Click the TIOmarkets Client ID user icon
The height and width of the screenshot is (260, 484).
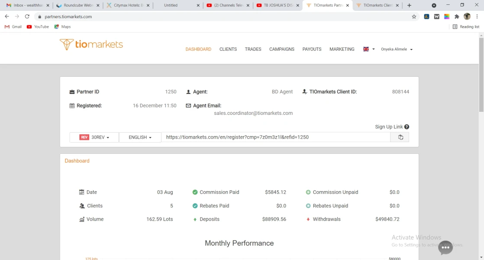[305, 92]
